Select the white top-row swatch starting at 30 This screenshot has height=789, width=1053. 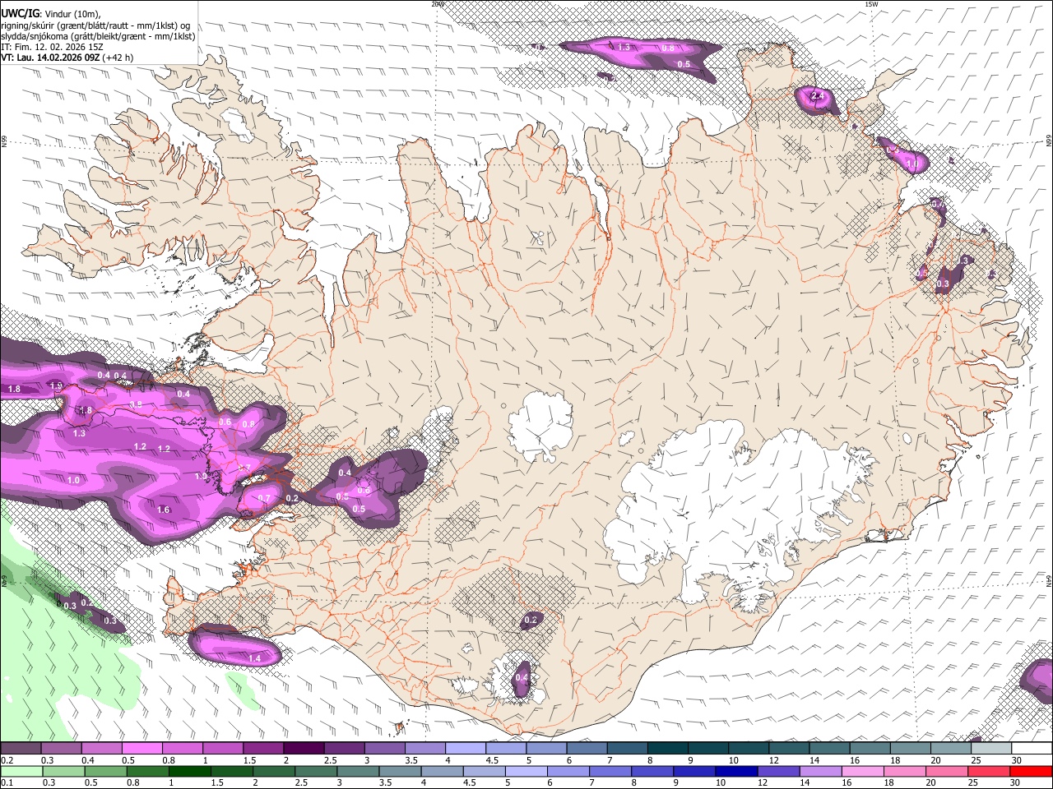[1032, 748]
